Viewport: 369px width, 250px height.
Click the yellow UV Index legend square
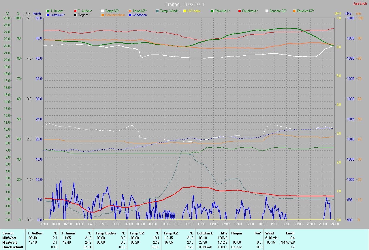(x=185, y=11)
